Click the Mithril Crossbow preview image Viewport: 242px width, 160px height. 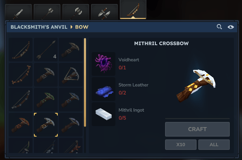[x=196, y=86]
